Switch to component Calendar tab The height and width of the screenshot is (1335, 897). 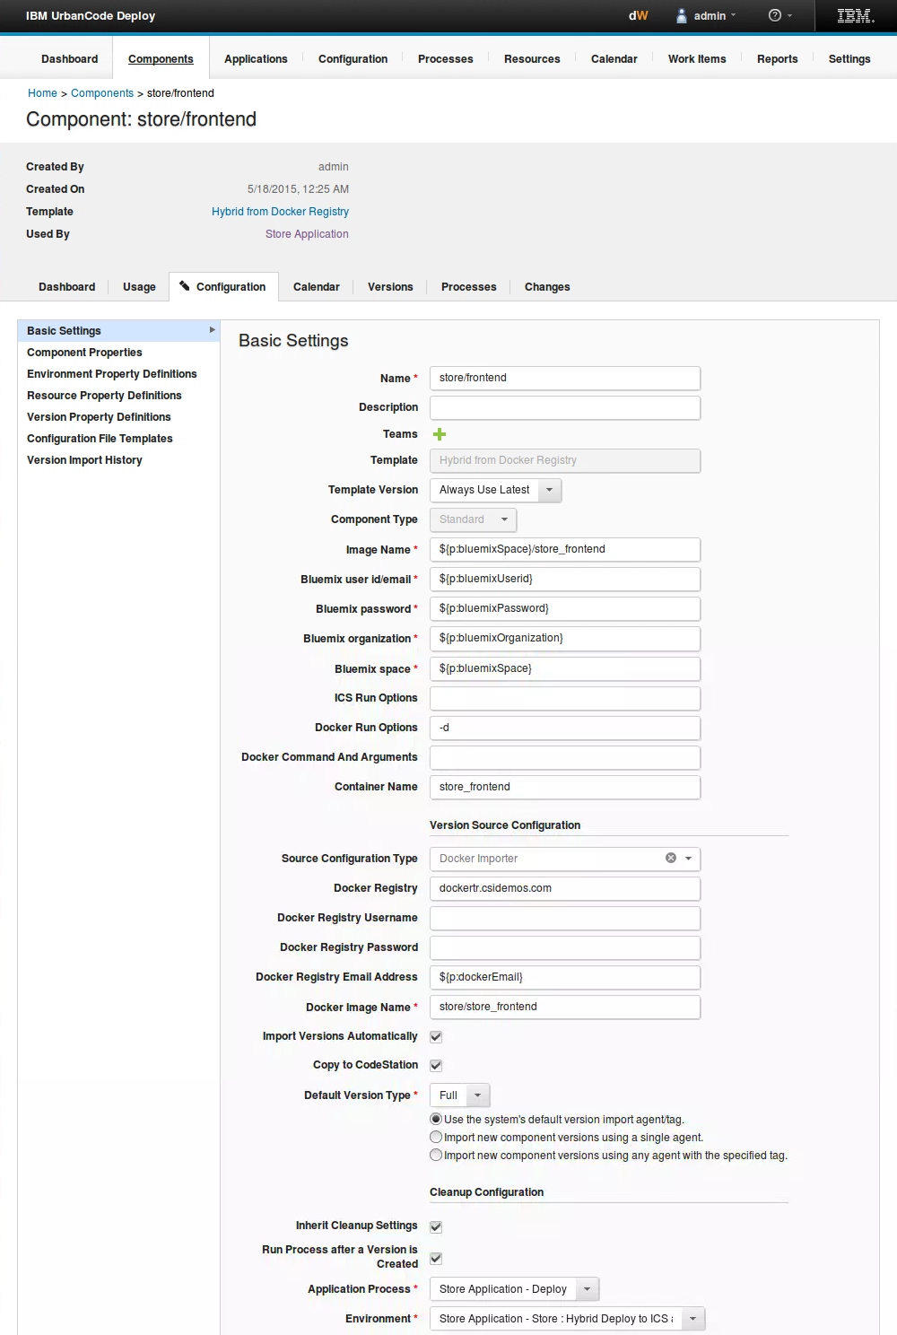click(x=317, y=287)
